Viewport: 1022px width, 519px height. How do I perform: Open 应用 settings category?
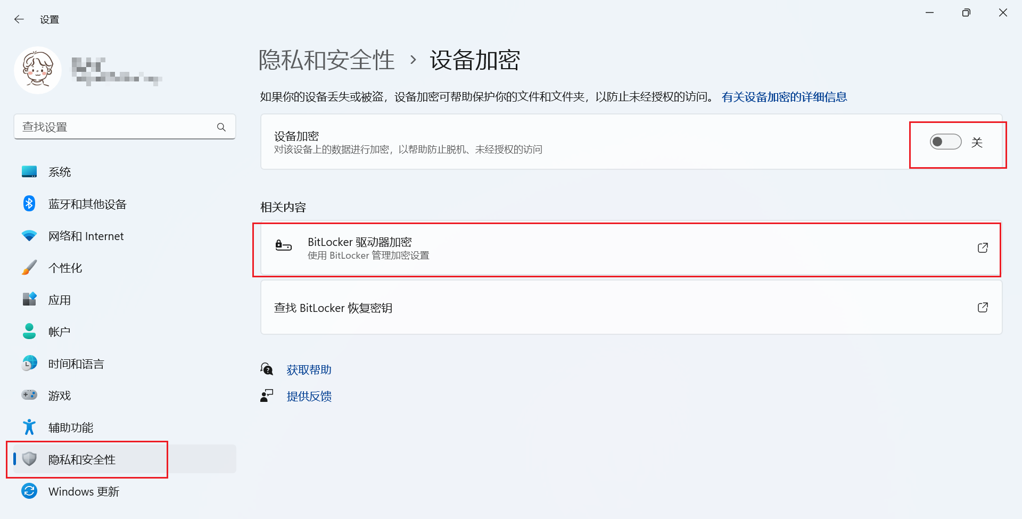tap(60, 300)
